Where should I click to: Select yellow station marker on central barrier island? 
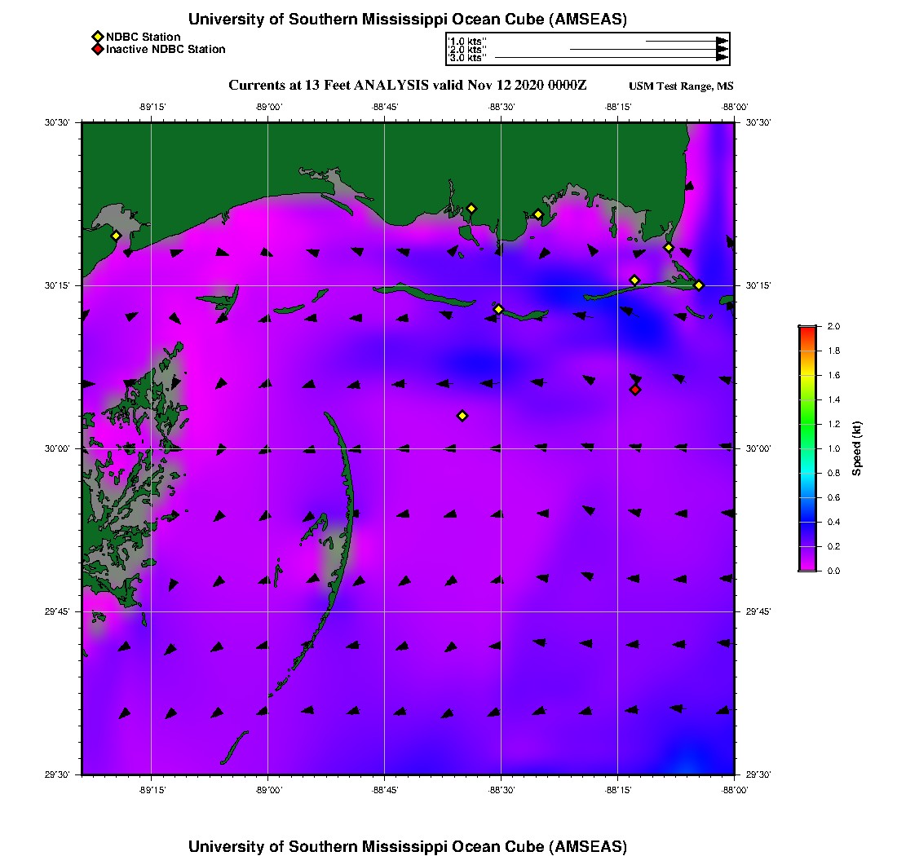coord(498,309)
